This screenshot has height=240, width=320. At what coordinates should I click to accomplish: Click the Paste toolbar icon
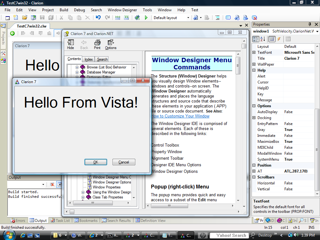[79, 18]
